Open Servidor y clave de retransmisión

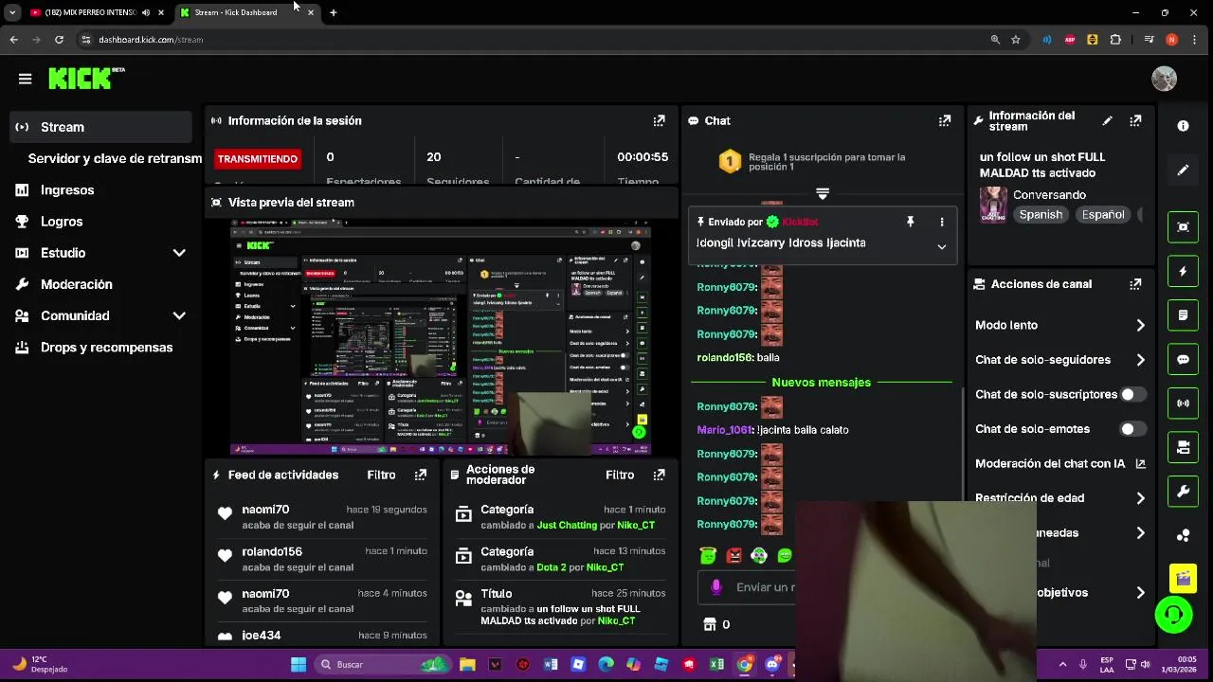pyautogui.click(x=115, y=158)
